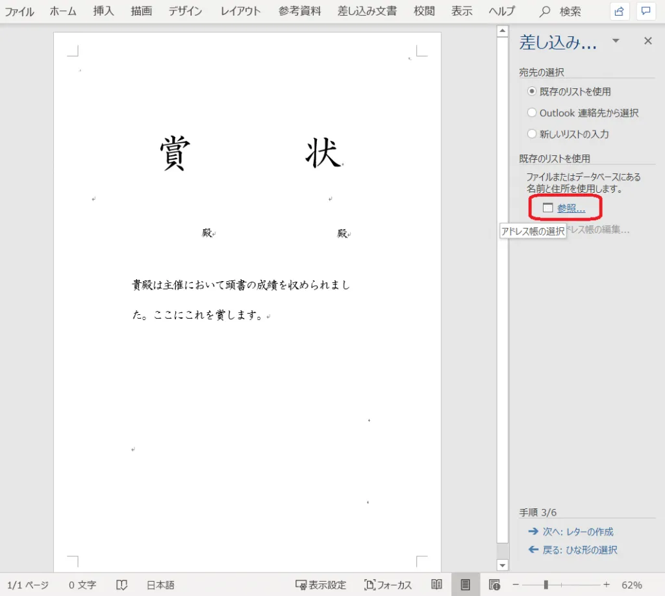Open the 差し込み文書 ribbon tab

(367, 12)
